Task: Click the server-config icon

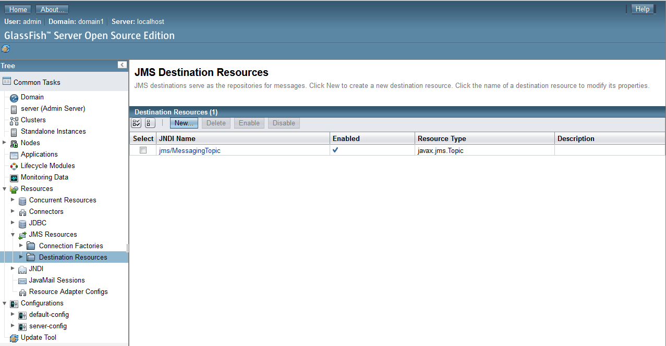Action: pyautogui.click(x=22, y=327)
